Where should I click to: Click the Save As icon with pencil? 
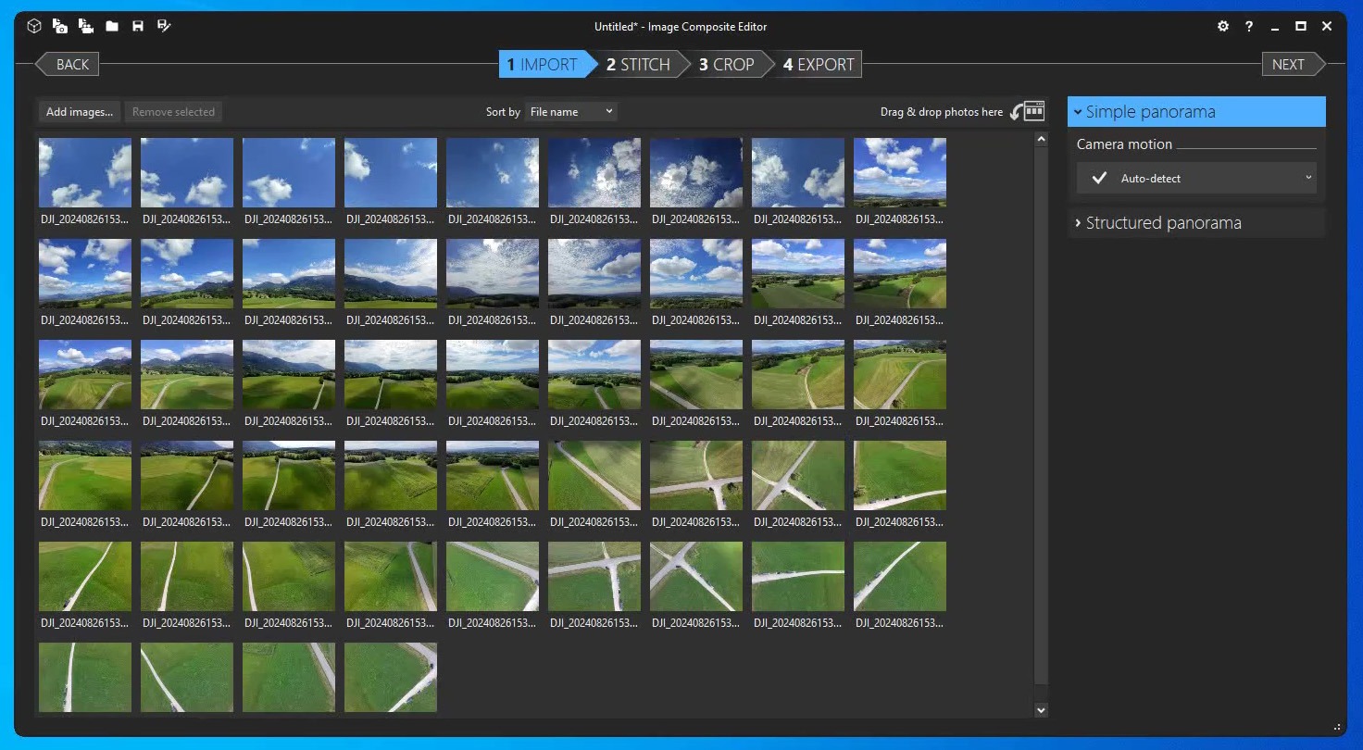tap(164, 26)
